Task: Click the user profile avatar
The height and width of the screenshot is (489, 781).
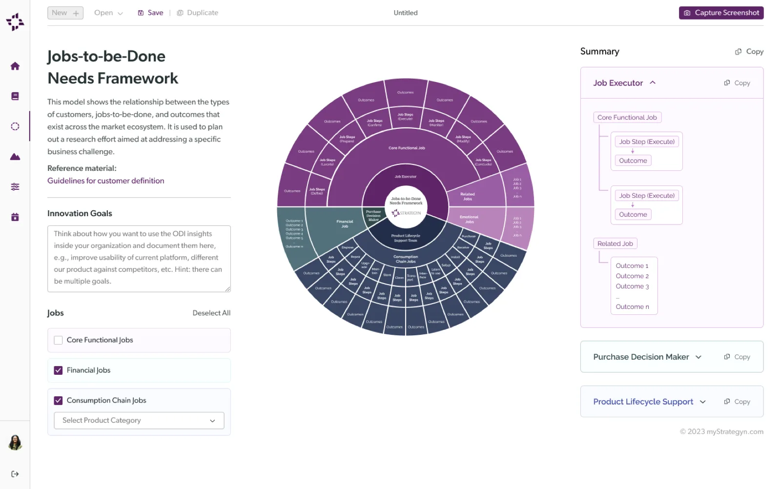Action: 15,443
